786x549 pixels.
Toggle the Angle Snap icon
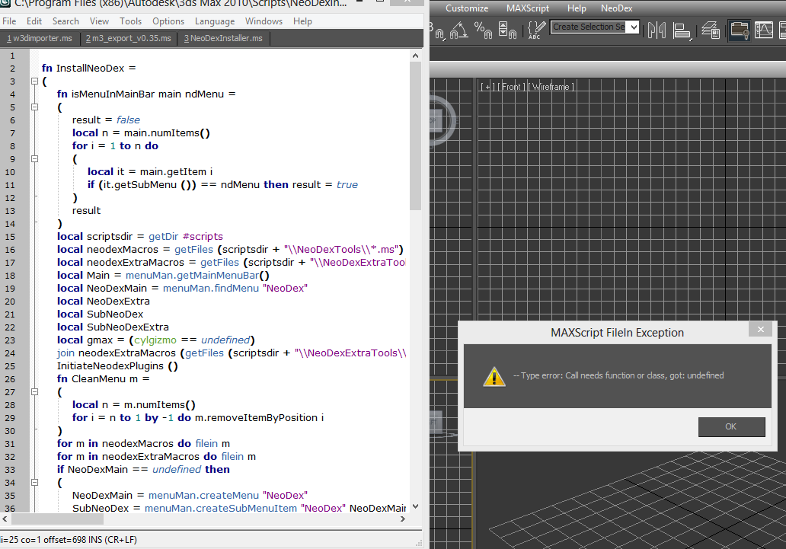pyautogui.click(x=458, y=30)
